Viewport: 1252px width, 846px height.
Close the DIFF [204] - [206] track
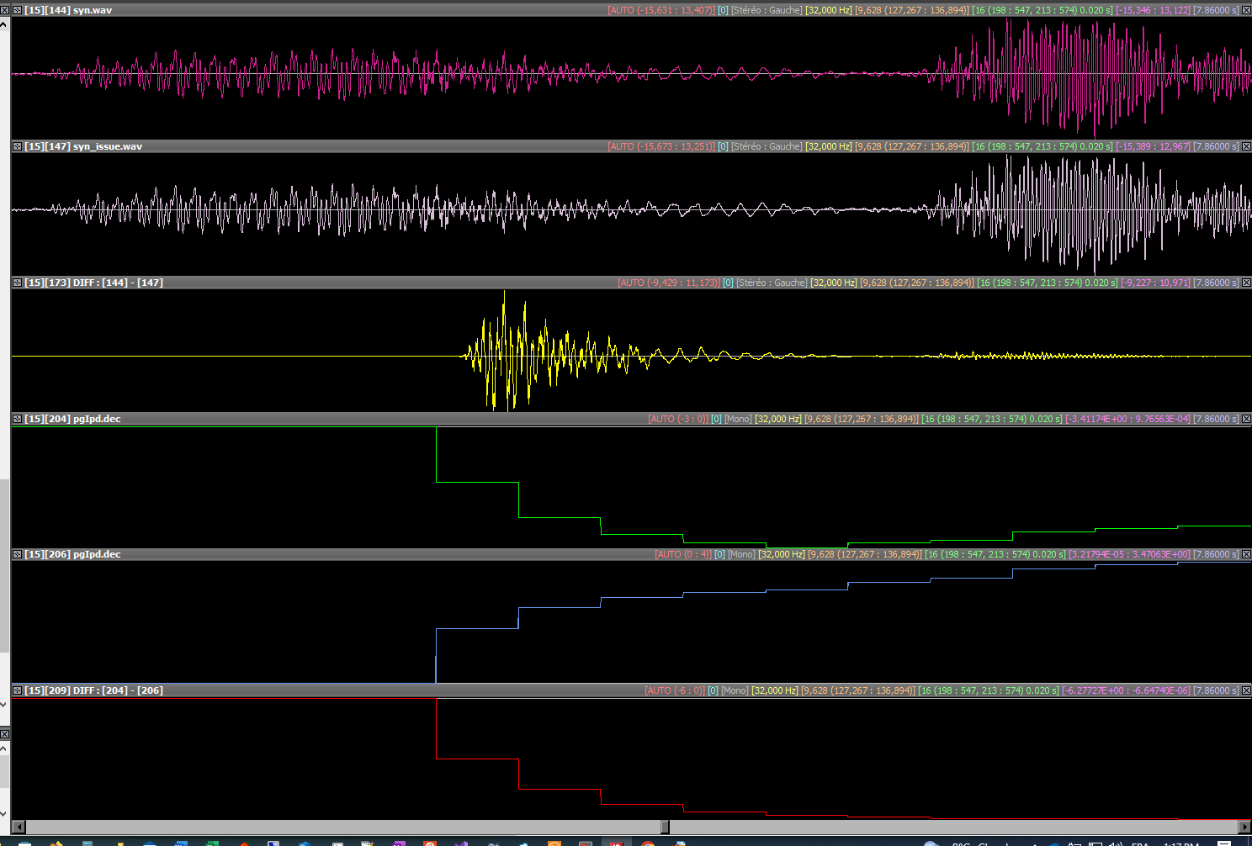pyautogui.click(x=1246, y=690)
